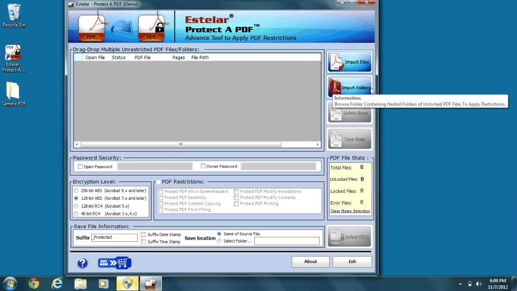Open help with the question mark icon
The height and width of the screenshot is (291, 517).
click(x=82, y=263)
